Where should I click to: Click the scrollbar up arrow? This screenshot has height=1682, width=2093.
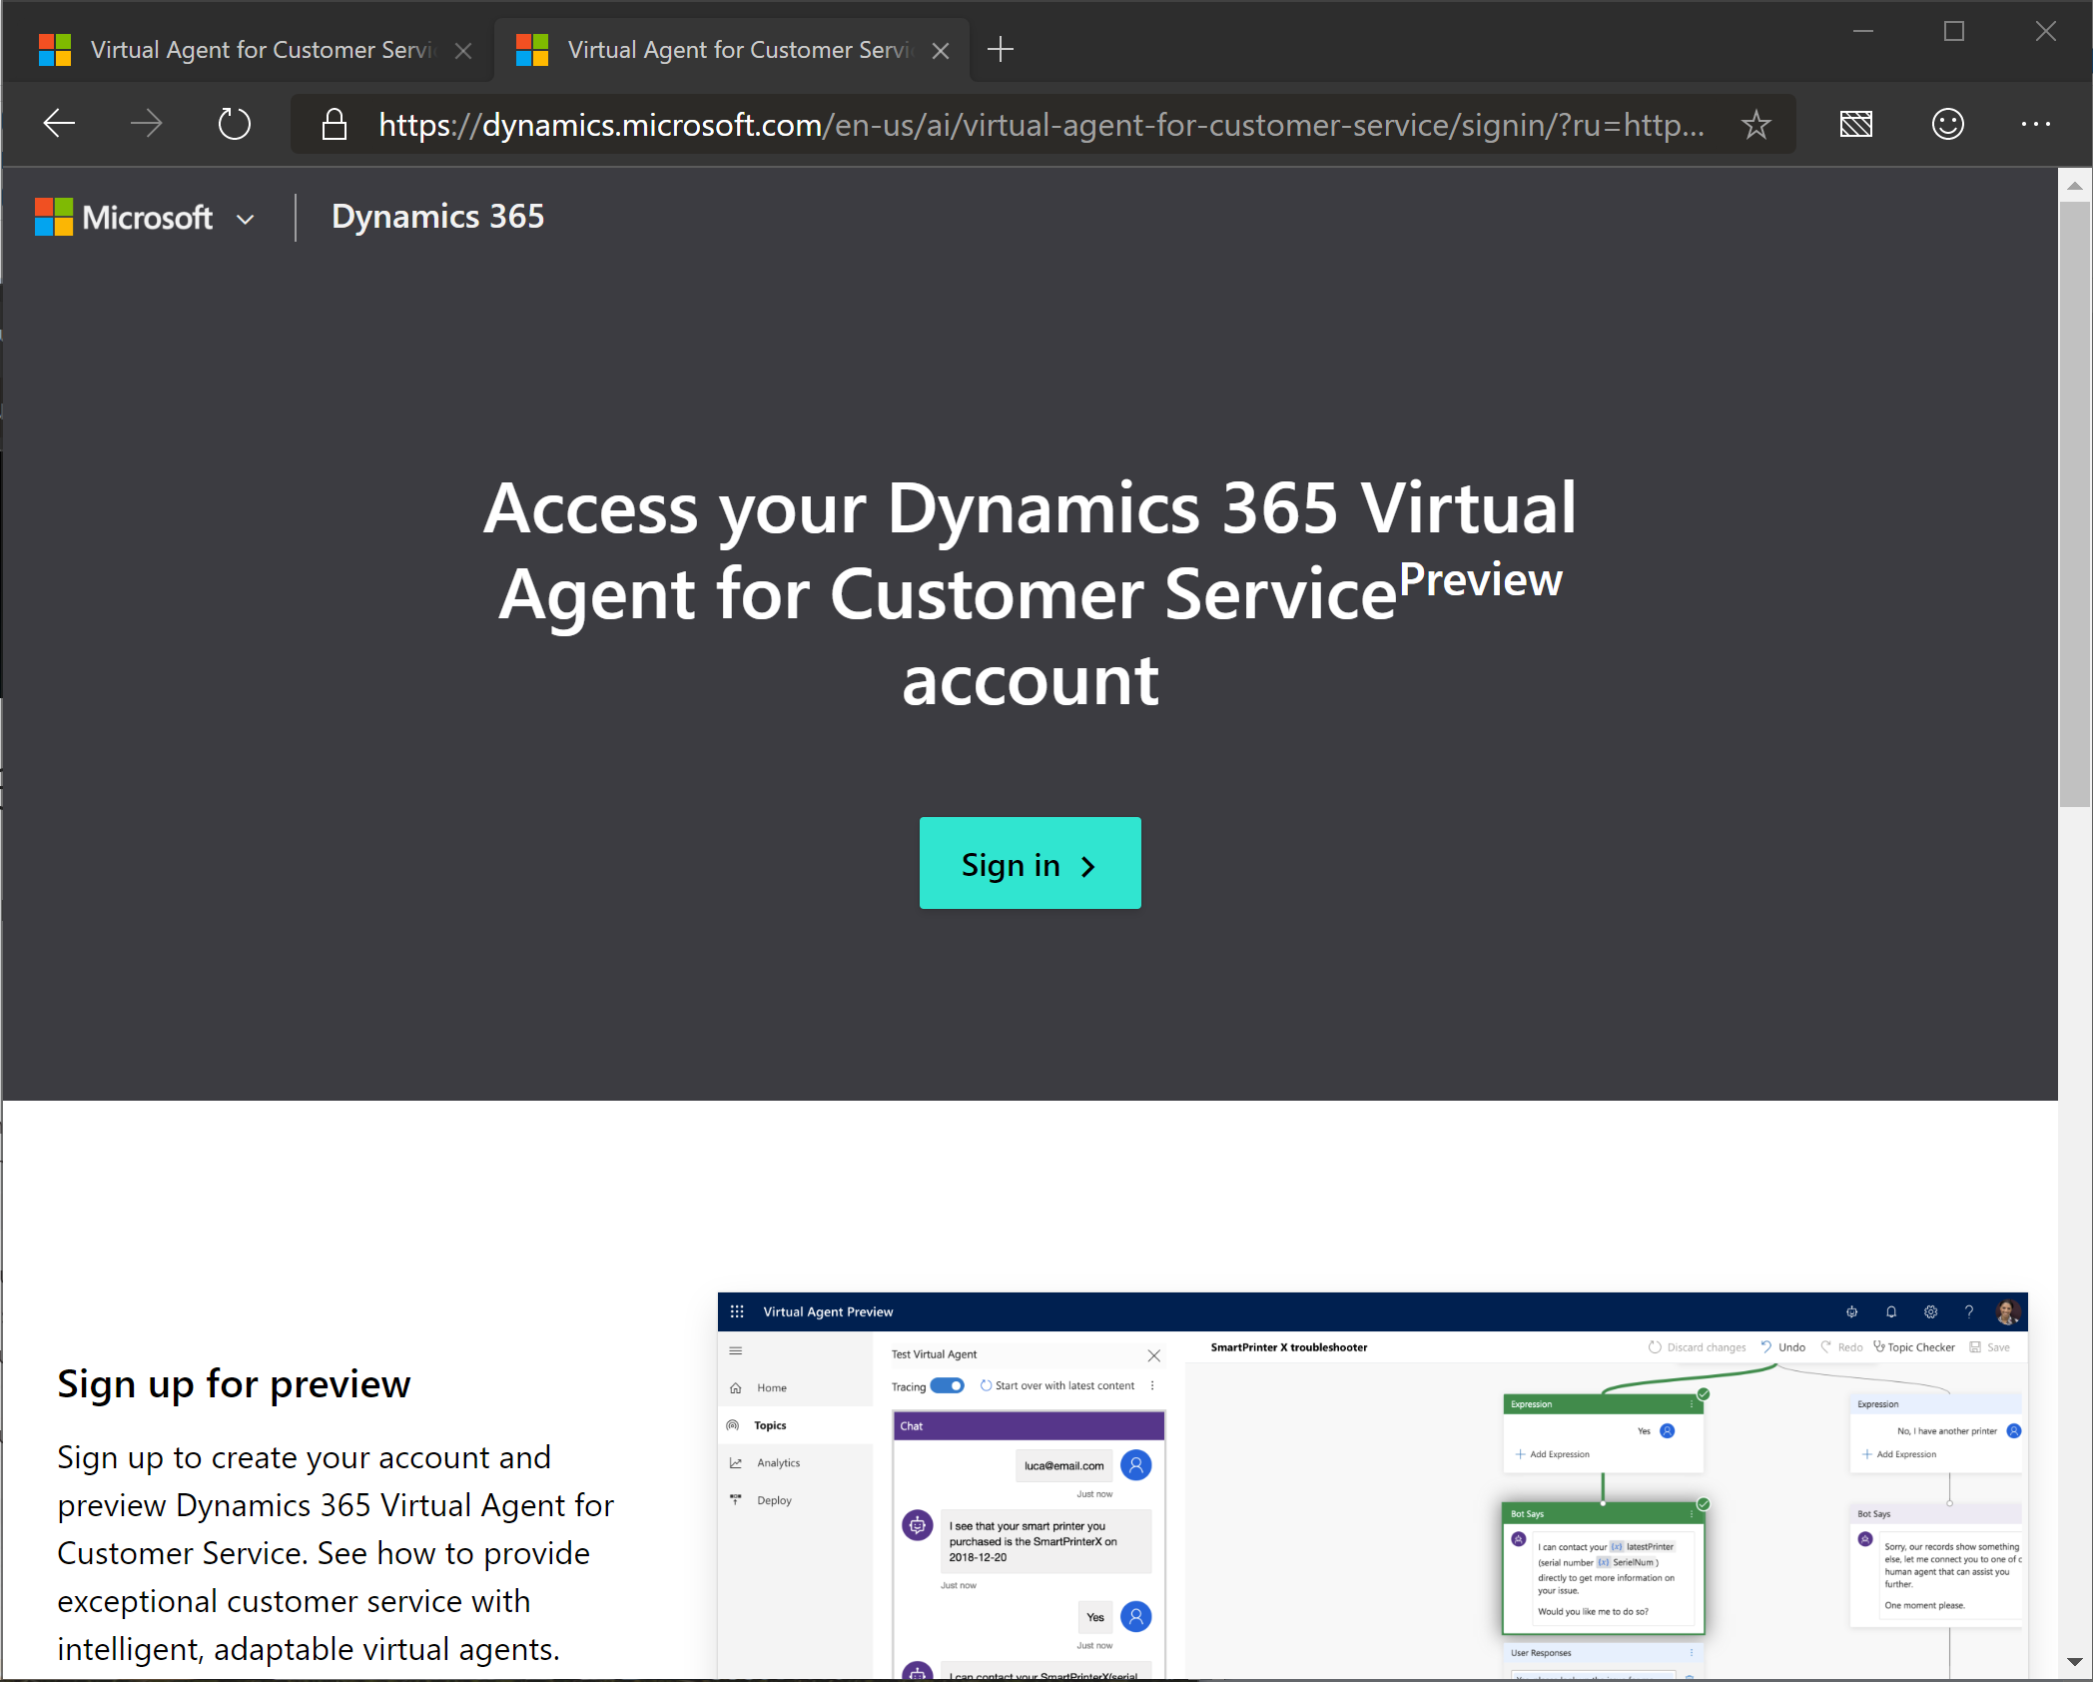coord(2074,186)
